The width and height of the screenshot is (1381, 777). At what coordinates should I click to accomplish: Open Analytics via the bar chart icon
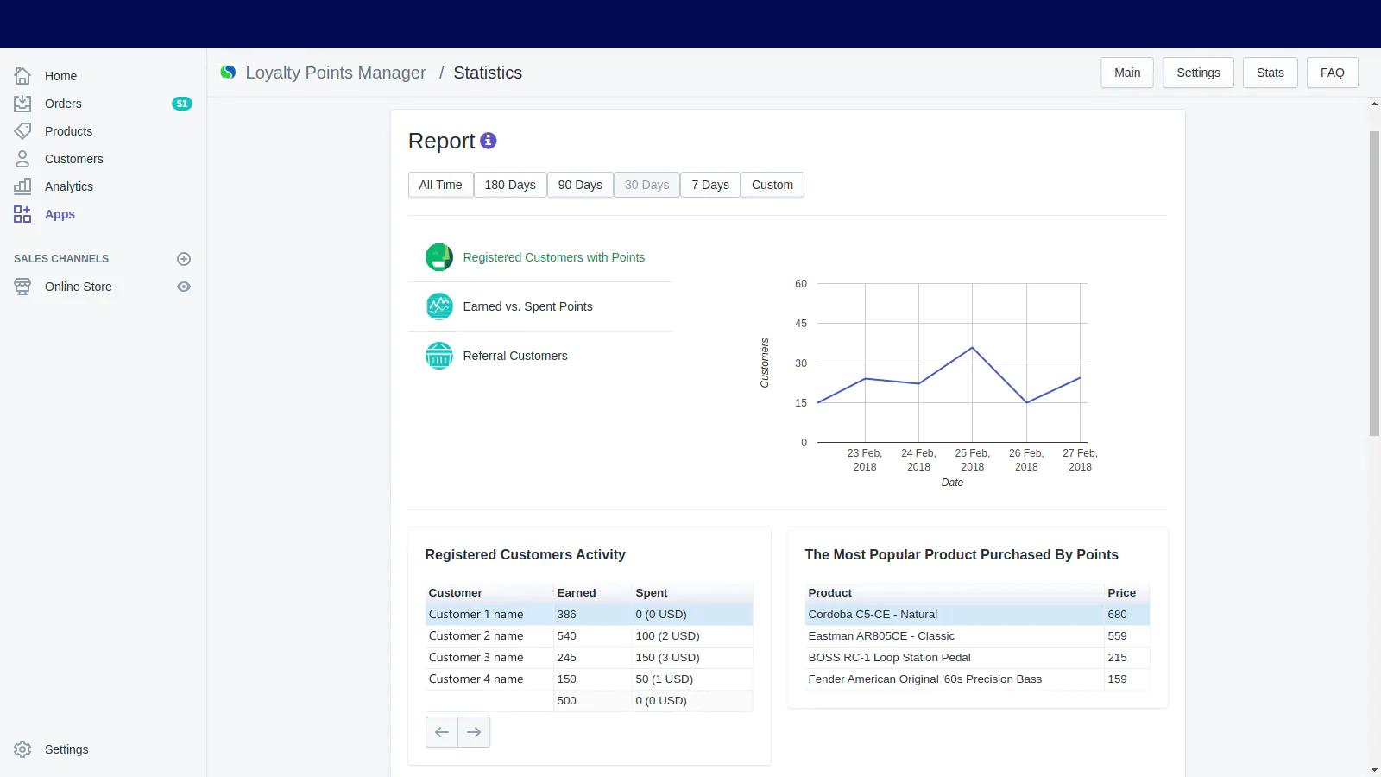[x=22, y=186]
